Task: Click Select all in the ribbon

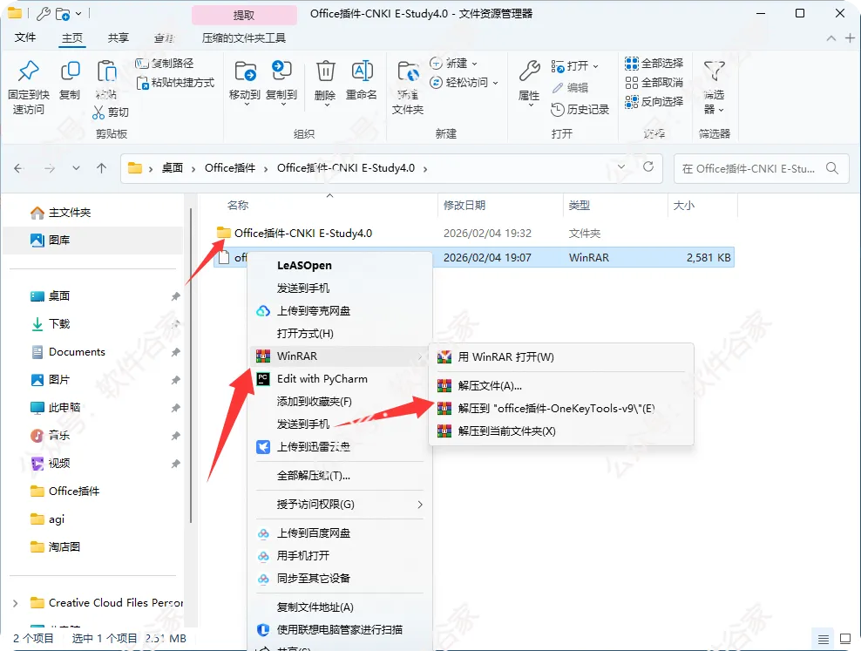Action: pyautogui.click(x=654, y=63)
